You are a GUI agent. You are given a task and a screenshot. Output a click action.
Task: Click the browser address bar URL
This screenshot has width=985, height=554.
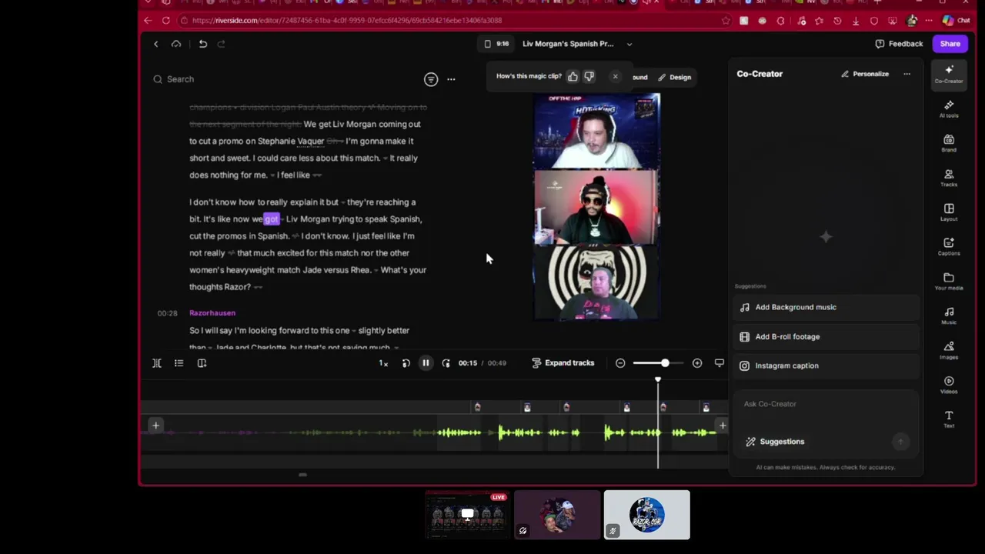point(346,21)
